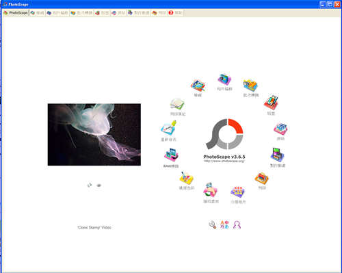Open the 檢視 Viewer icon in circular menu
This screenshot has height=273, width=342.
(x=198, y=86)
